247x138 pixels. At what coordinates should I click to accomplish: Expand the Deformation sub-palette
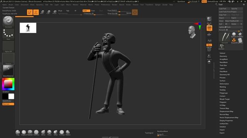pyautogui.click(x=224, y=84)
